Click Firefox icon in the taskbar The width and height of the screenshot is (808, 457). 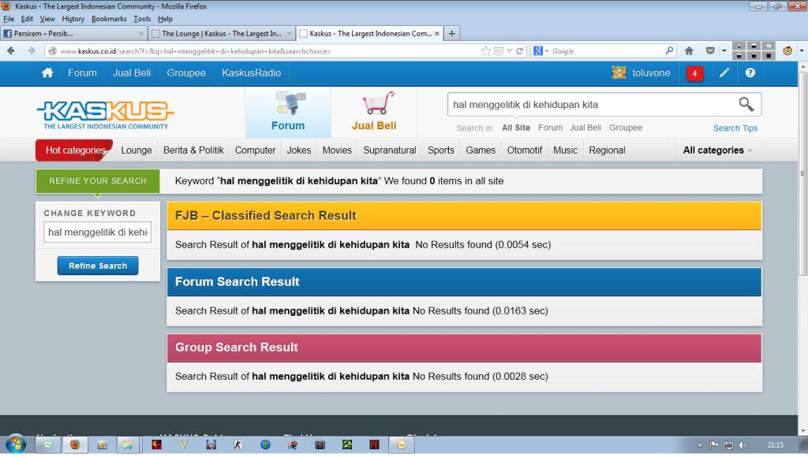pyautogui.click(x=75, y=444)
